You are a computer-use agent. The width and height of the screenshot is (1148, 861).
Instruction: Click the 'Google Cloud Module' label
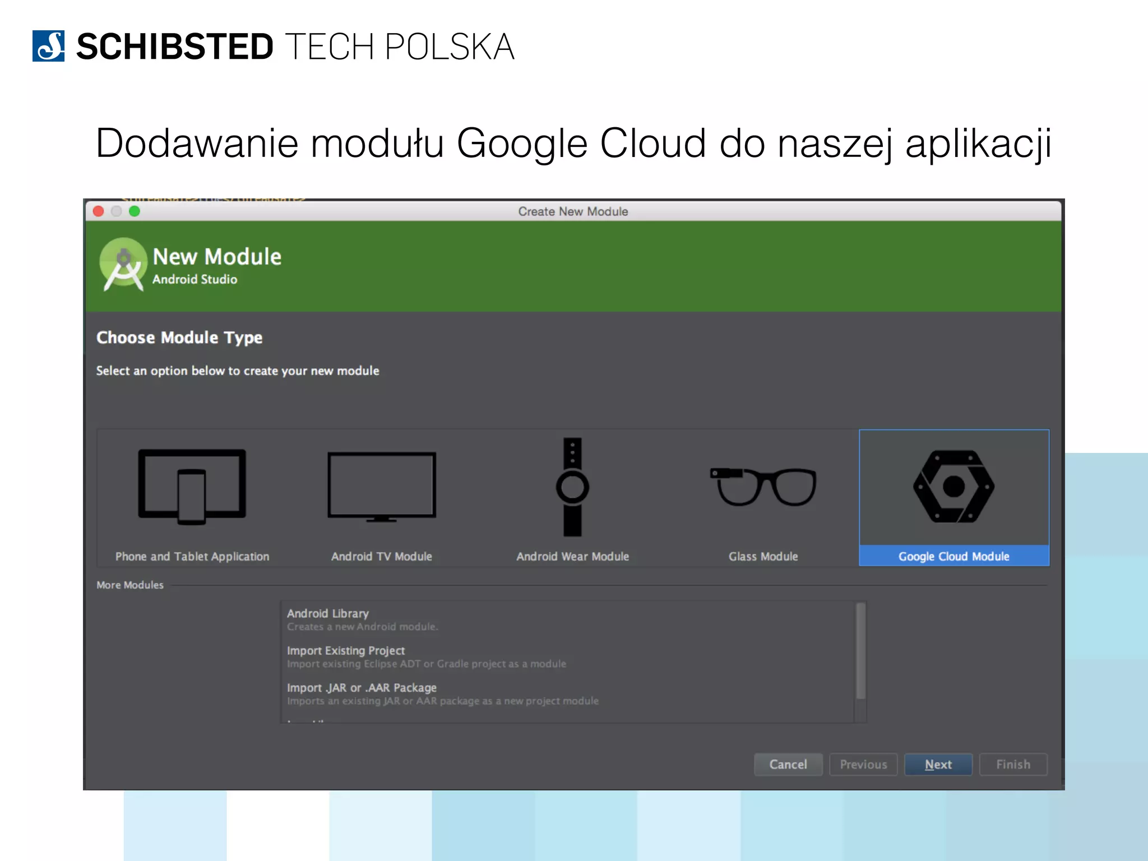point(953,556)
